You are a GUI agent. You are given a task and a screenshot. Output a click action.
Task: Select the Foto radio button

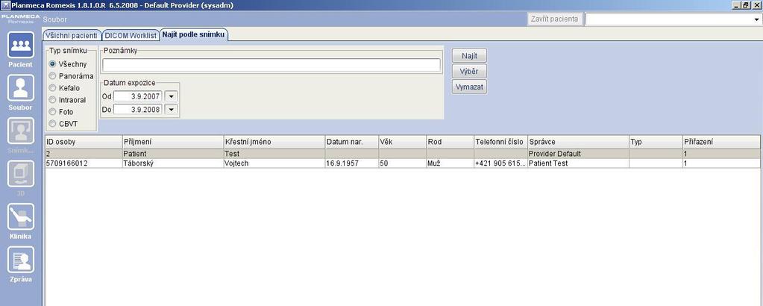52,112
